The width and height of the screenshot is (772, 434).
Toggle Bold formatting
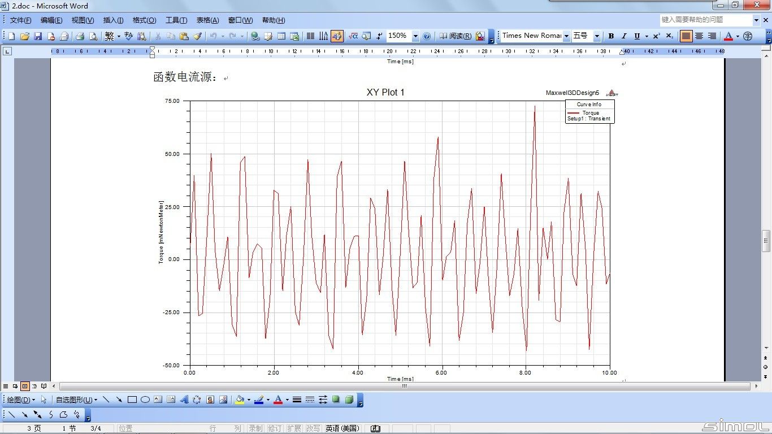(611, 36)
